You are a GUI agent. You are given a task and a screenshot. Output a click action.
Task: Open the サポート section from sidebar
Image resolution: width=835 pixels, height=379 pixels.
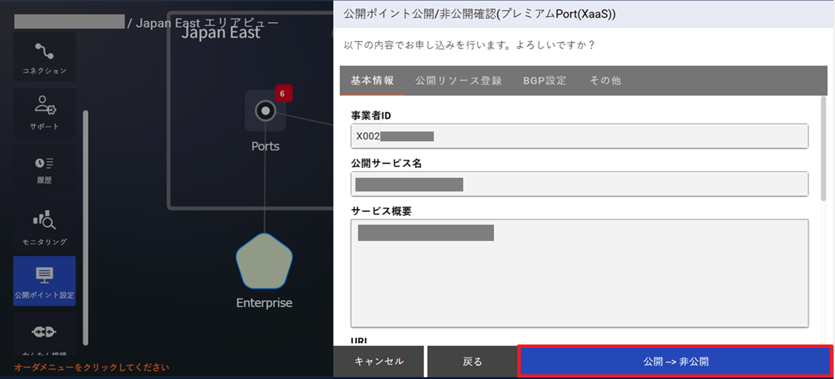[x=44, y=112]
